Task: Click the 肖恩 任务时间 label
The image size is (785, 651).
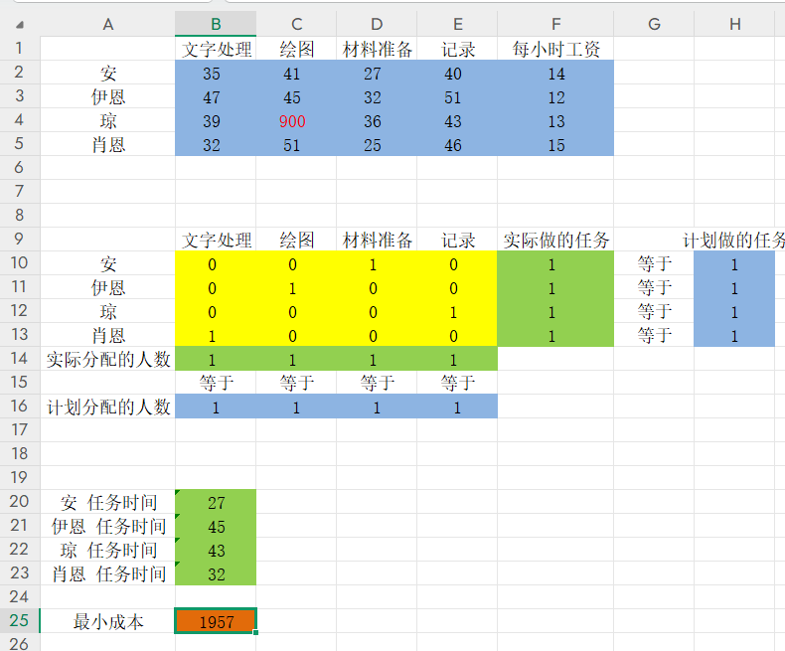Action: pyautogui.click(x=107, y=573)
